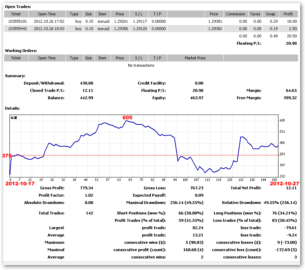Click "buy" in the ticket 103555442 row
This screenshot has width=305, height=270.
[78, 29]
